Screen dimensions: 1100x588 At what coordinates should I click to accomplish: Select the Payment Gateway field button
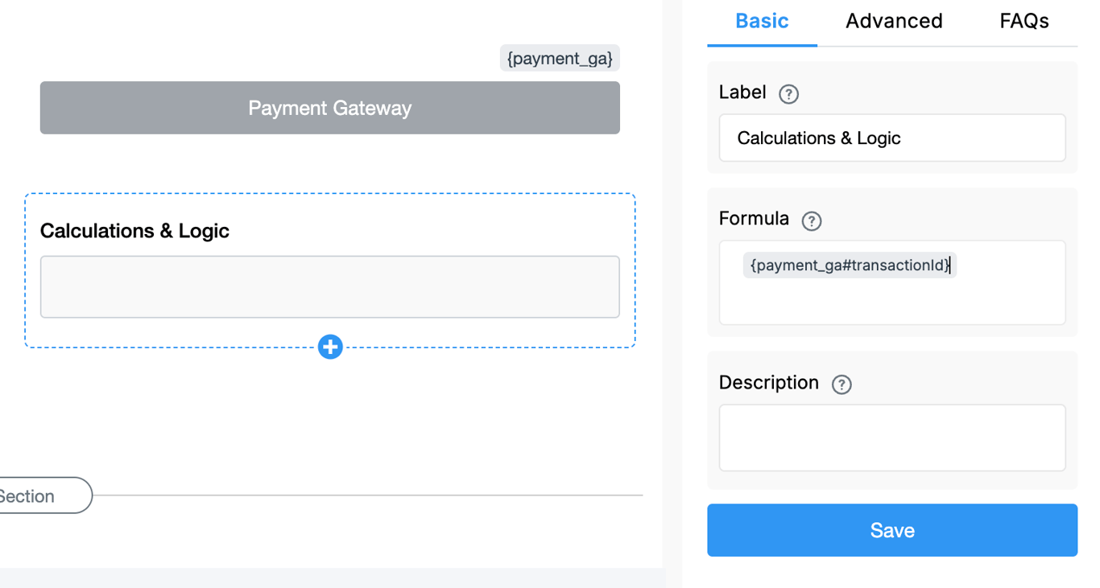click(x=330, y=108)
